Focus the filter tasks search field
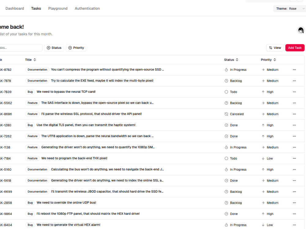Screen dimensions: 306x229 pos(21,48)
